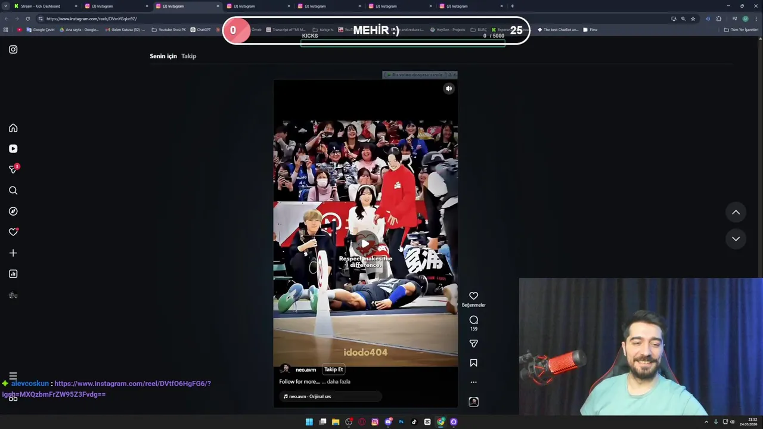
Task: Reload the page in browser toolbar
Action: coord(27,18)
